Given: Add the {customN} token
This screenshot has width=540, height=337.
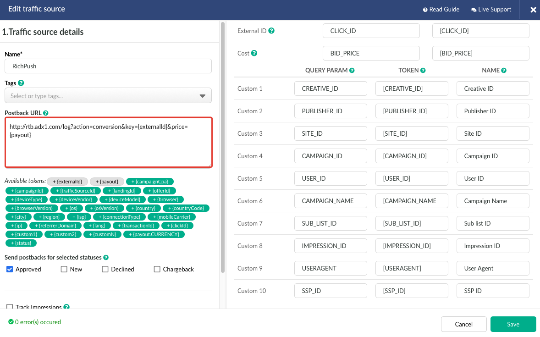Looking at the screenshot, I should click(x=103, y=234).
